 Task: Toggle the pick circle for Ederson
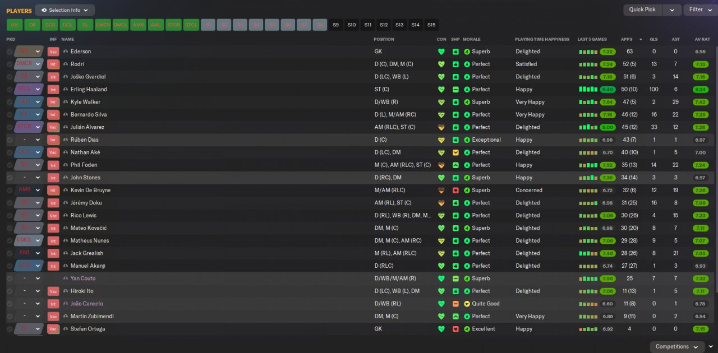(x=10, y=52)
